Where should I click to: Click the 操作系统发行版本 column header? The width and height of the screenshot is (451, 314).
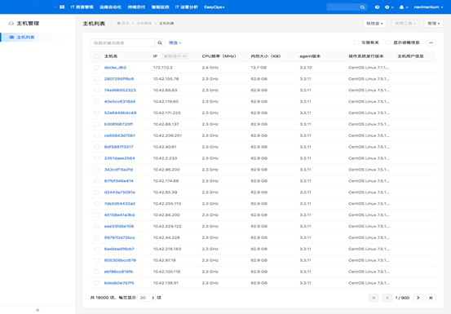tap(366, 56)
